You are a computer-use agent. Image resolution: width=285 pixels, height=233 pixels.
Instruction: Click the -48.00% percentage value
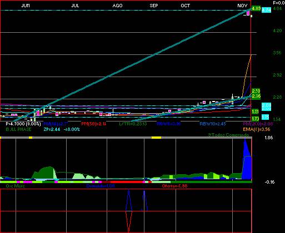pyautogui.click(x=72, y=129)
